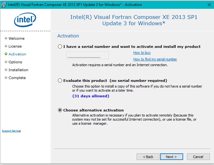Select the Complete step label

tap(17, 78)
